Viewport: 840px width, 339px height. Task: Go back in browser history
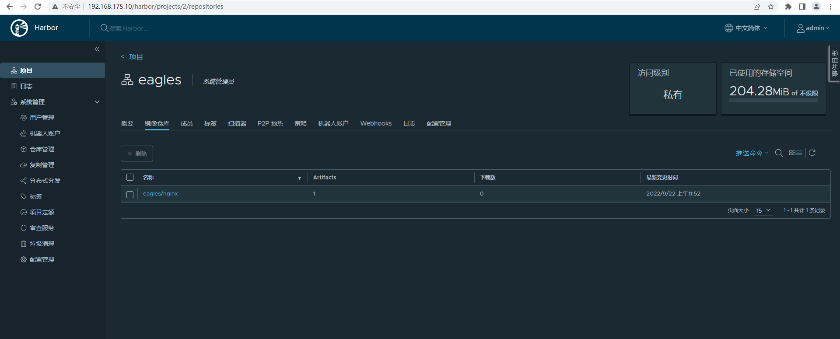pos(10,7)
